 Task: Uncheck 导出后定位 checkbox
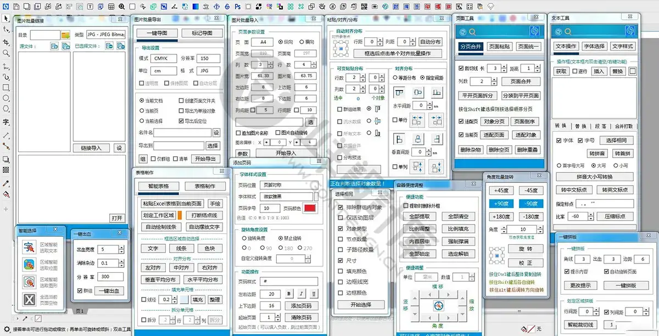point(182,121)
